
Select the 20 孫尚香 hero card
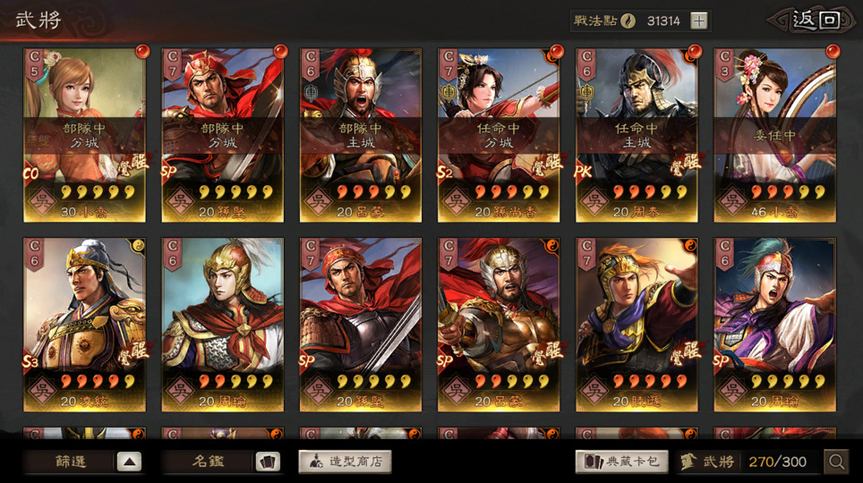[499, 135]
